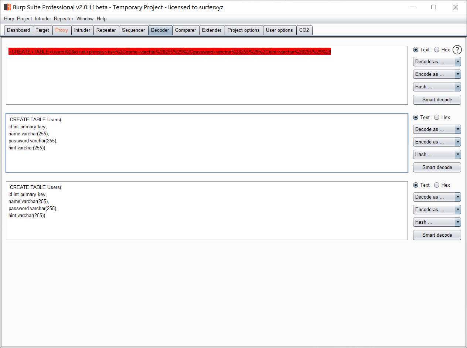This screenshot has height=348, width=467.
Task: Maximize the Burp Suite window
Action: (x=434, y=7)
